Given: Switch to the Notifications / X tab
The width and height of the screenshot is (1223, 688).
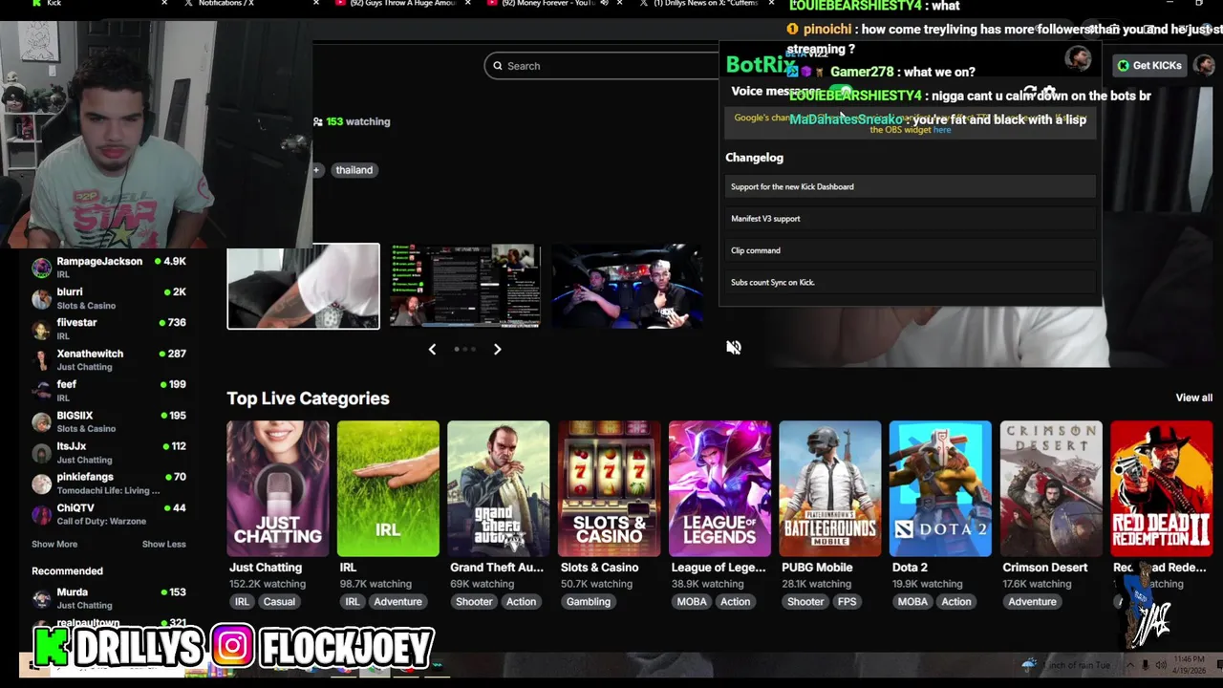Looking at the screenshot, I should [x=248, y=4].
